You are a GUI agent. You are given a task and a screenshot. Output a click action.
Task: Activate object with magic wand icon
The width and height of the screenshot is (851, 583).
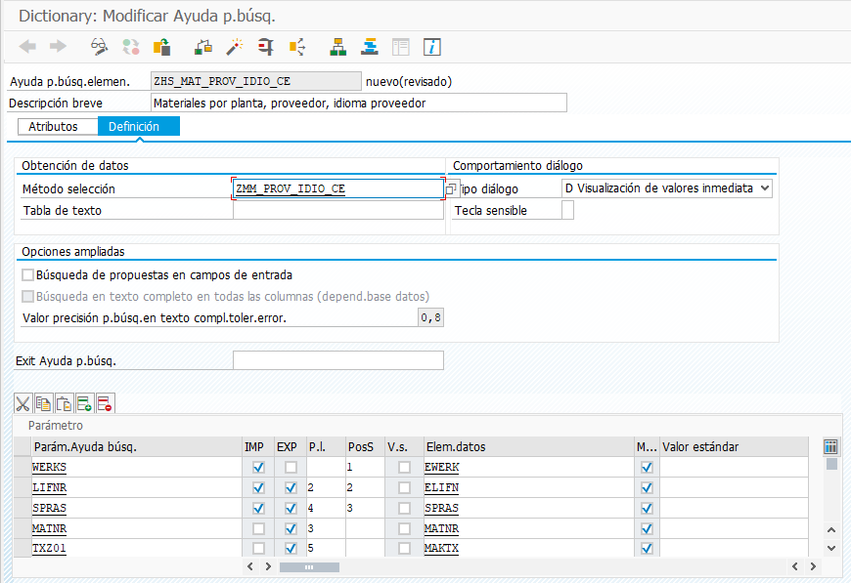click(235, 47)
